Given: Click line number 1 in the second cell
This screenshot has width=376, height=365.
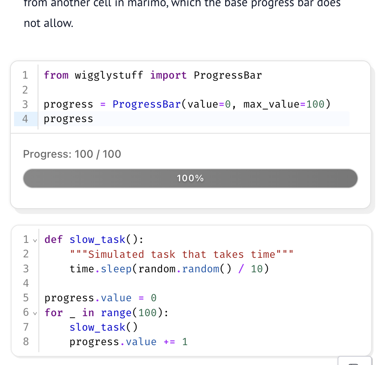Looking at the screenshot, I should pos(26,240).
